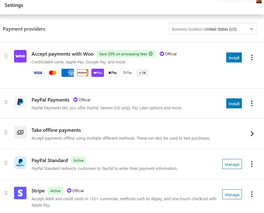
Task: Show the 14 additional payment methods
Action: pyautogui.click(x=142, y=72)
